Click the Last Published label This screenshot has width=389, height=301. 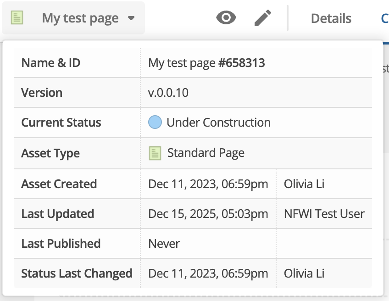tap(61, 244)
